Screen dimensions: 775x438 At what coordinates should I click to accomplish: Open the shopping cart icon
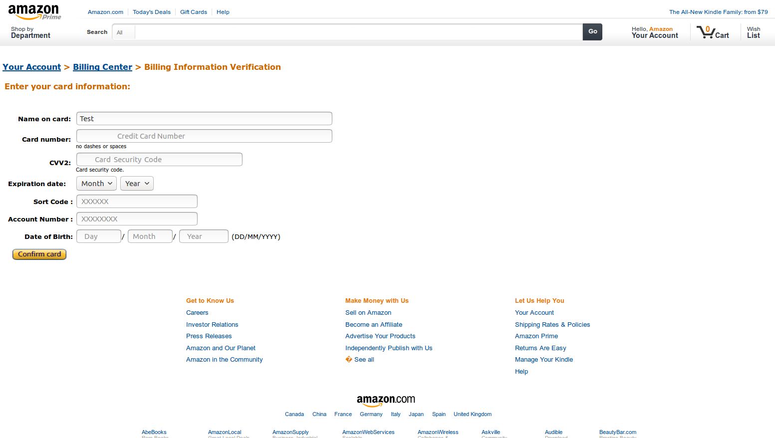713,32
